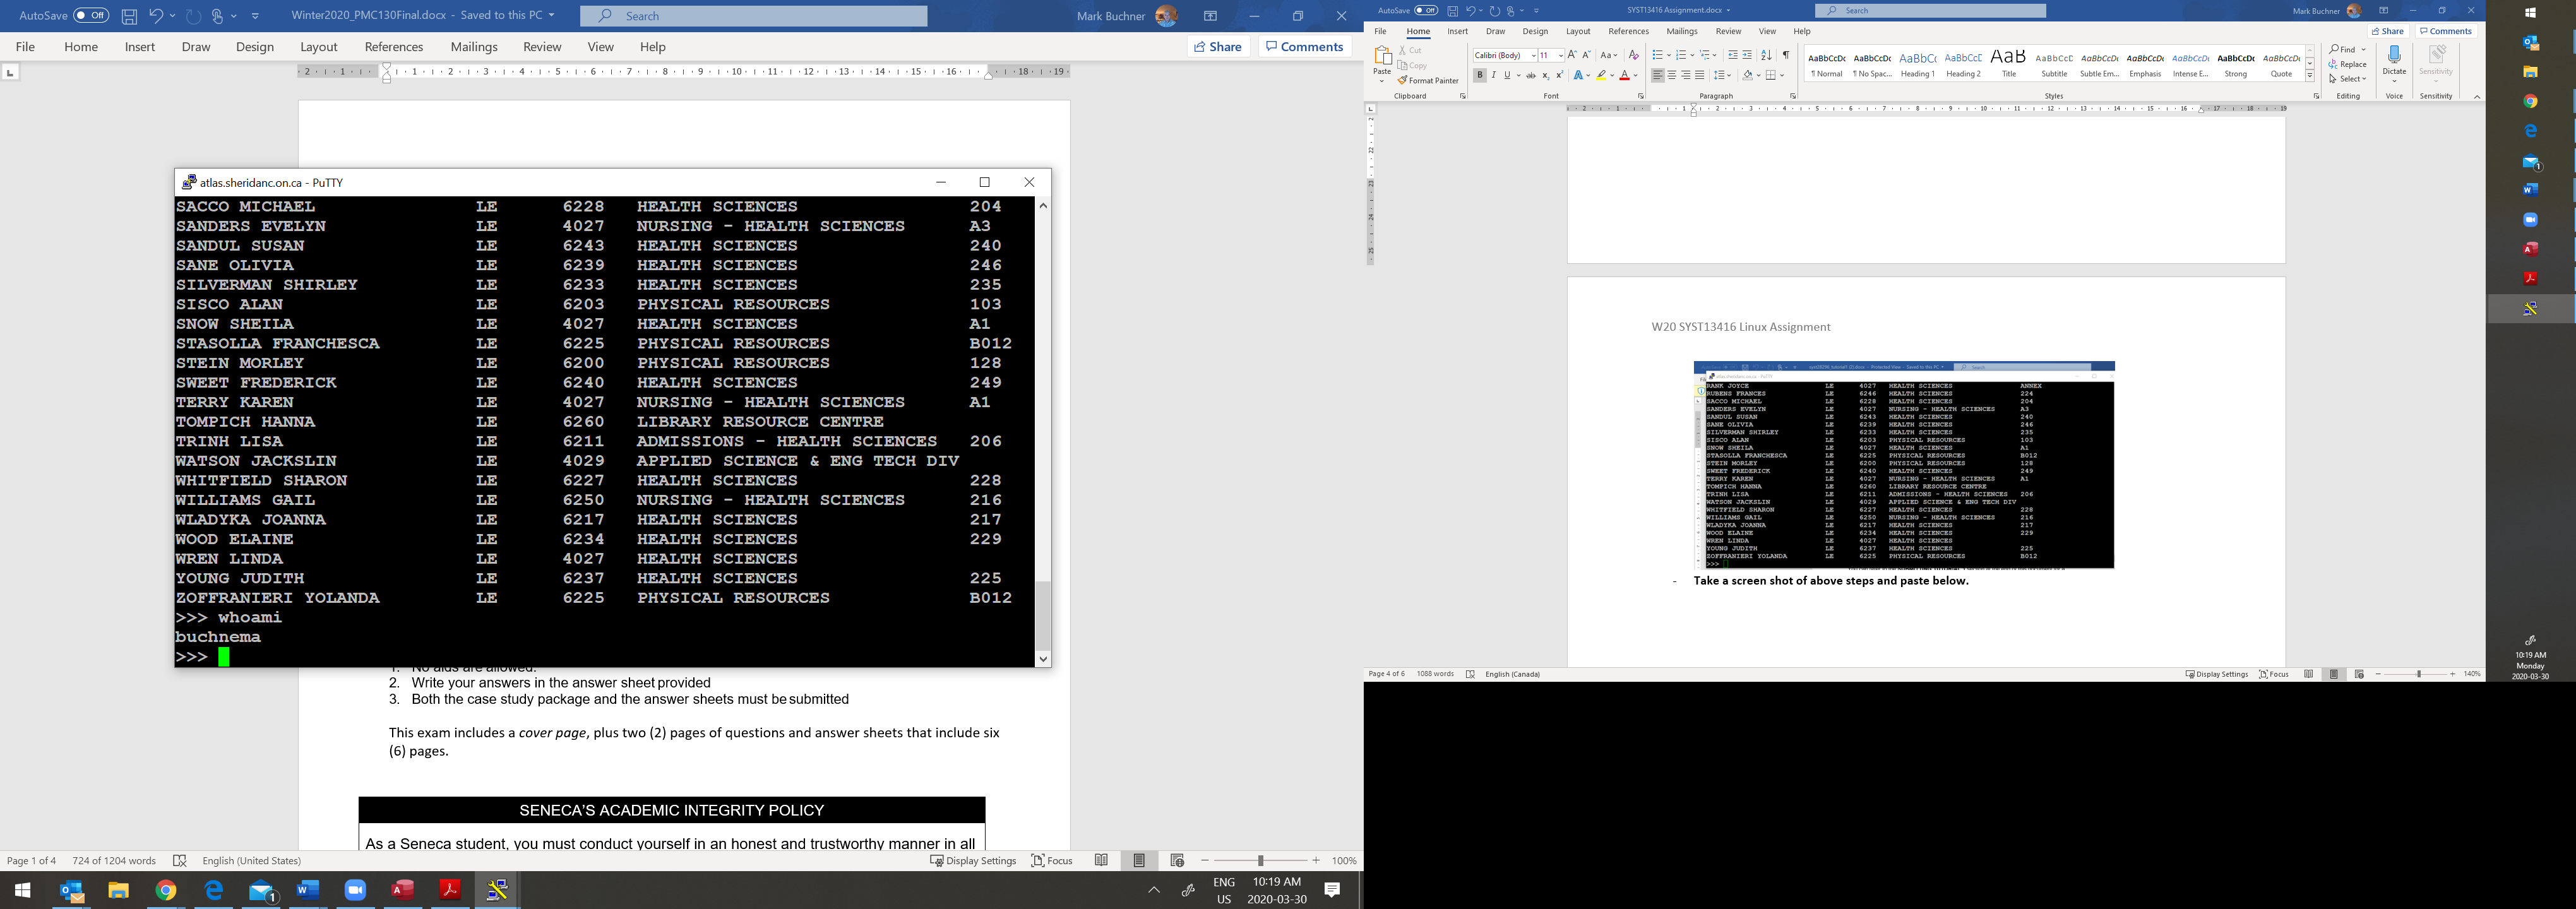Open the Calibri (Body) font name dropdown
Screen dimensions: 2576x909
(x=1534, y=55)
